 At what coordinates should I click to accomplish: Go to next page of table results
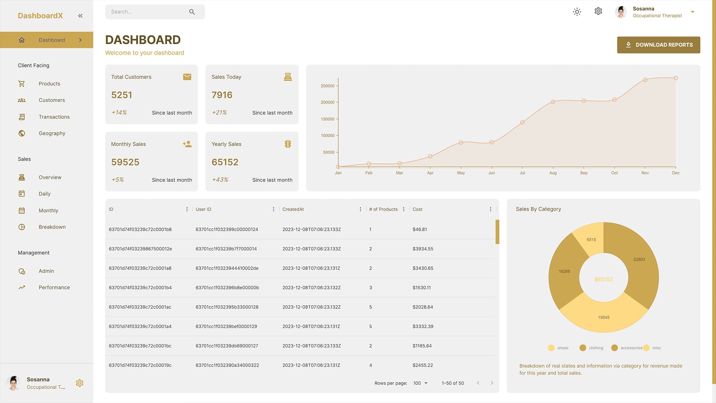pyautogui.click(x=492, y=383)
